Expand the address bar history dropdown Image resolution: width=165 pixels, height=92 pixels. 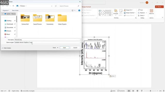coord(52,6)
